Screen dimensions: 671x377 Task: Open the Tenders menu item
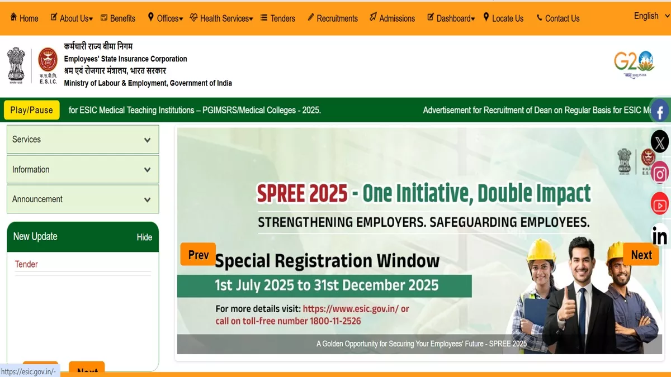[283, 18]
